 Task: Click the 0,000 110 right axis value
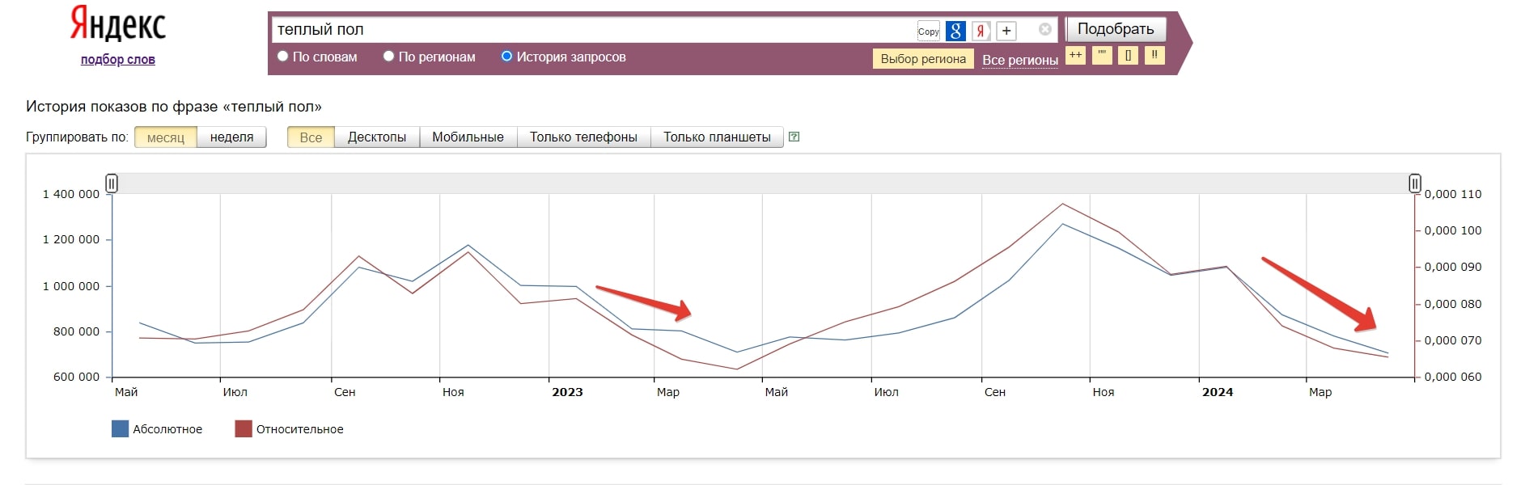(x=1453, y=194)
